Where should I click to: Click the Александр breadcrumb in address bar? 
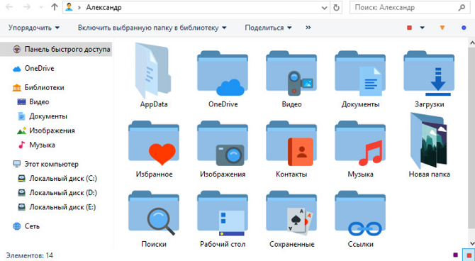click(x=104, y=8)
